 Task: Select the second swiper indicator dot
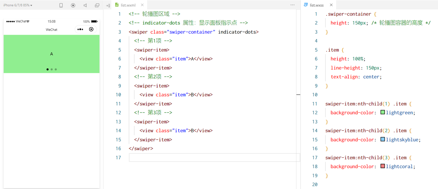(51, 70)
